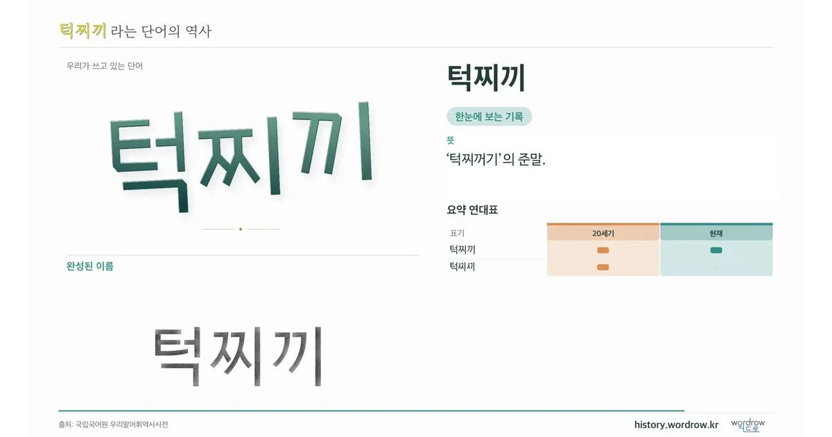Select the 턱찌찌 row label in the table

click(x=462, y=266)
